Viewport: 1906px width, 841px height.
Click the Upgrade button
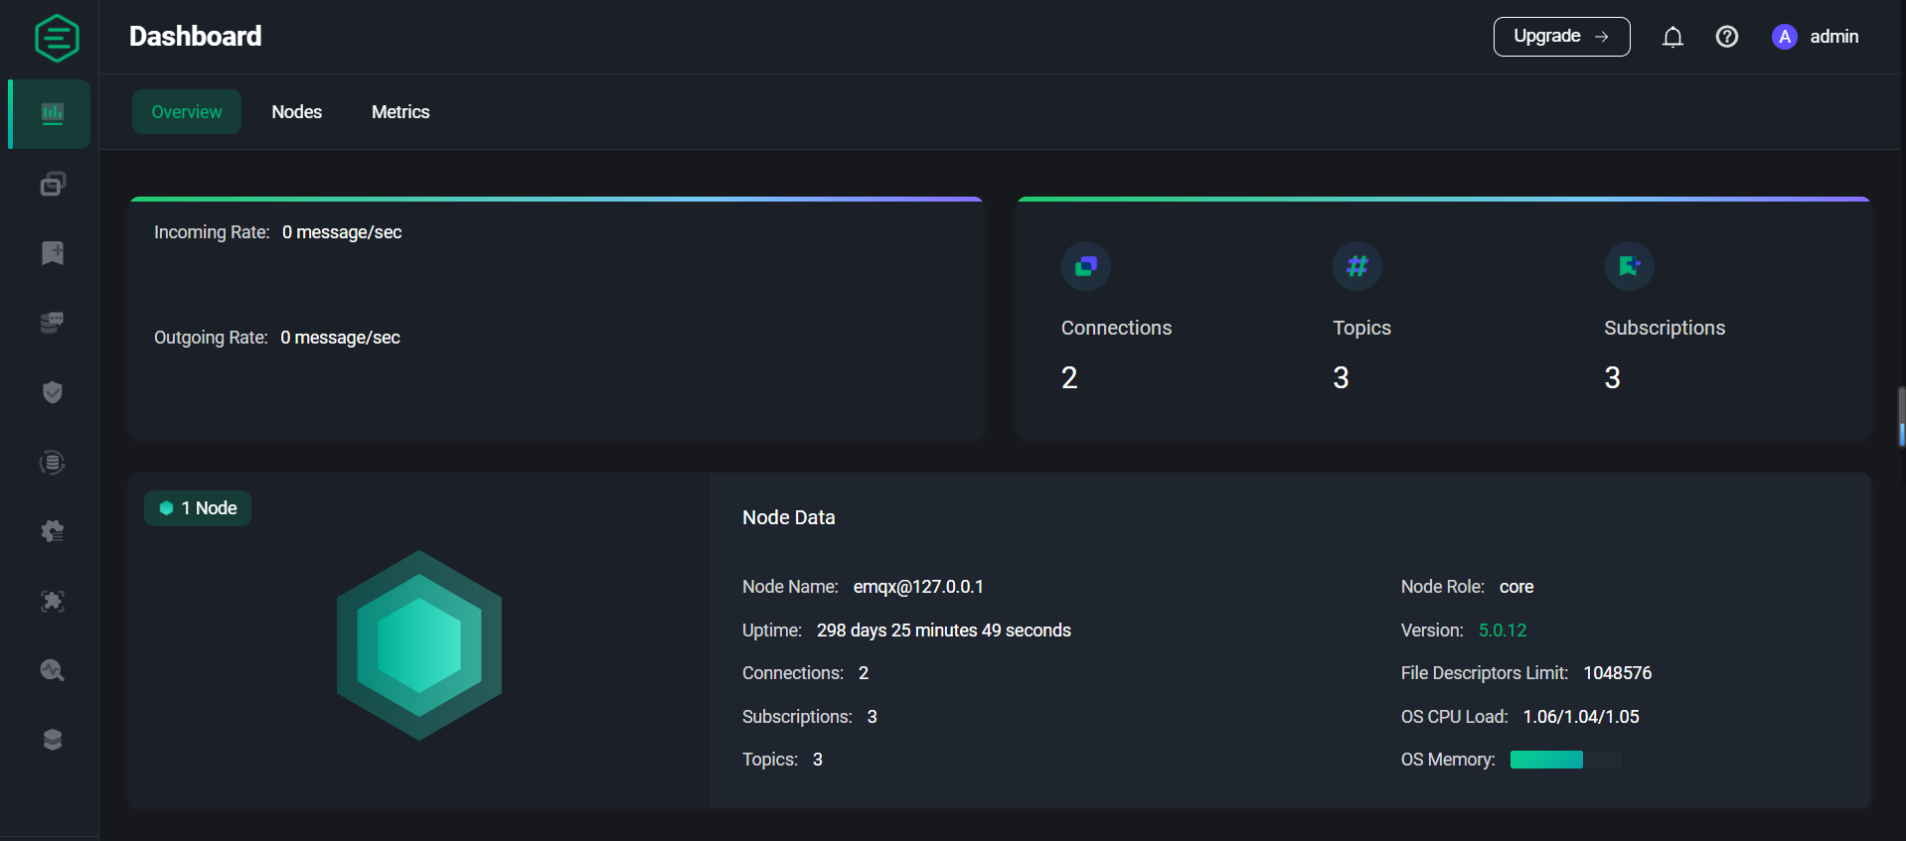click(x=1561, y=37)
